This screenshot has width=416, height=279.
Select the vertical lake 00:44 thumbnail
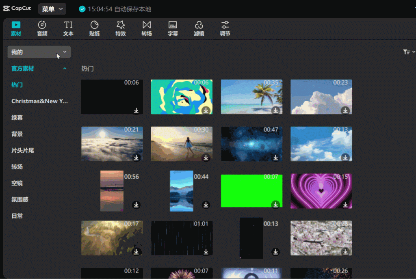click(182, 191)
